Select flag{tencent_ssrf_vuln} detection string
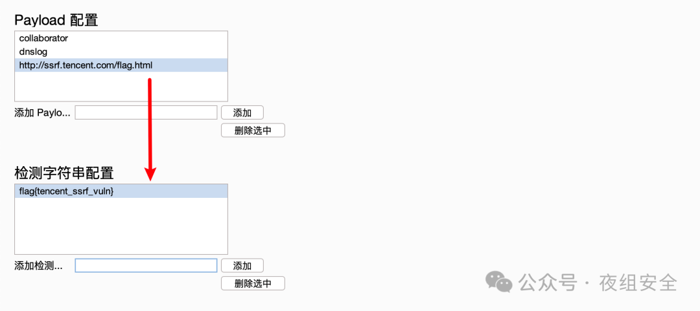This screenshot has height=311, width=700. coord(66,191)
